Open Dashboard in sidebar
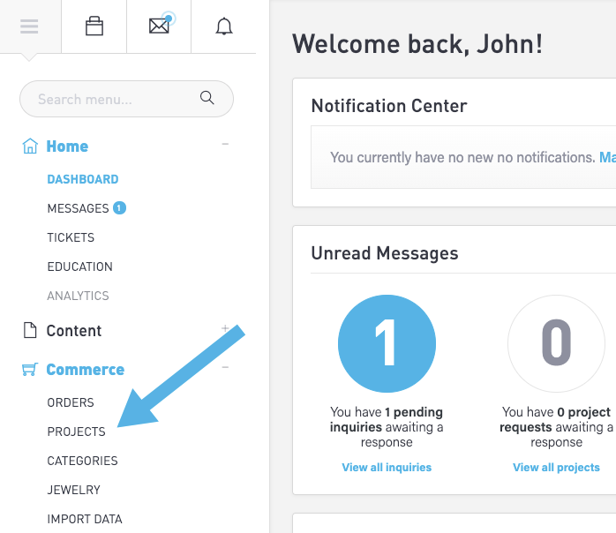The width and height of the screenshot is (616, 533). click(82, 179)
